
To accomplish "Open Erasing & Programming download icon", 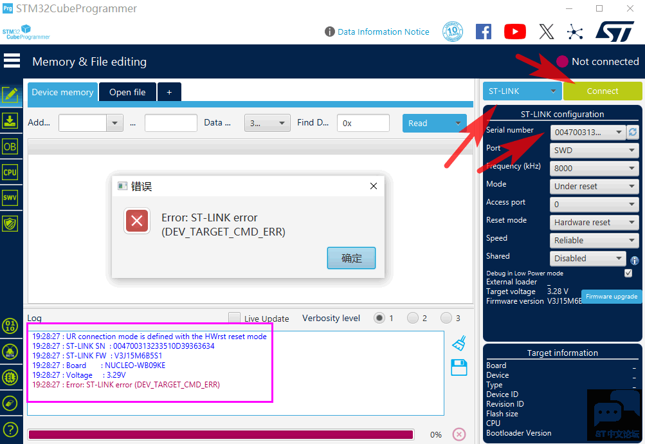I will click(10, 120).
